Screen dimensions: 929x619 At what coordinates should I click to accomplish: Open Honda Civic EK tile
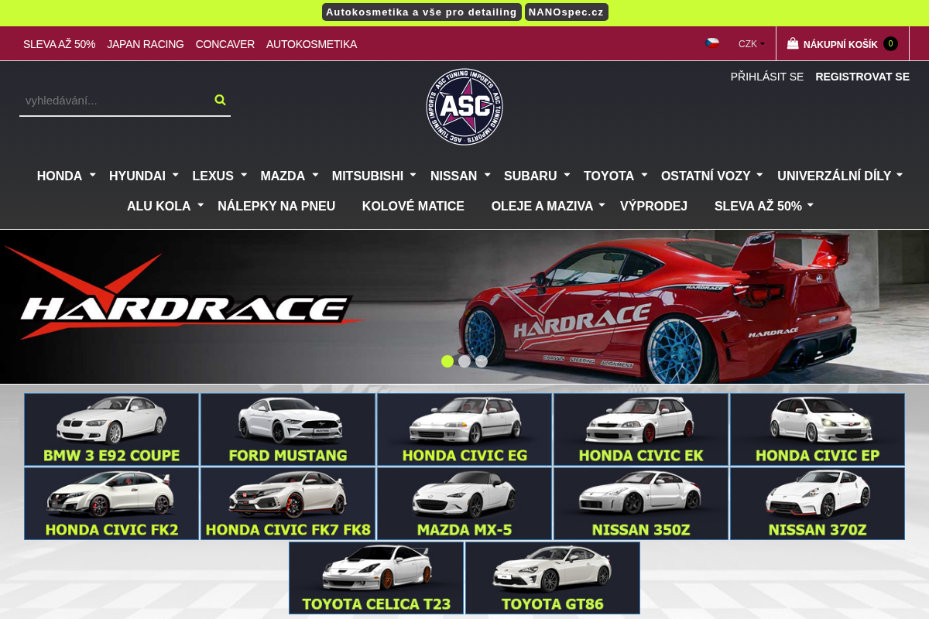641,429
